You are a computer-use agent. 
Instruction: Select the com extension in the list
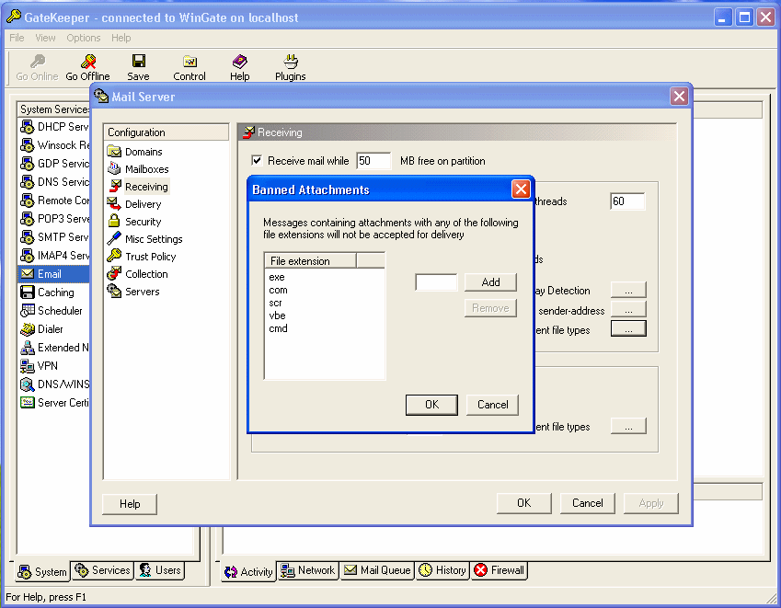point(278,291)
